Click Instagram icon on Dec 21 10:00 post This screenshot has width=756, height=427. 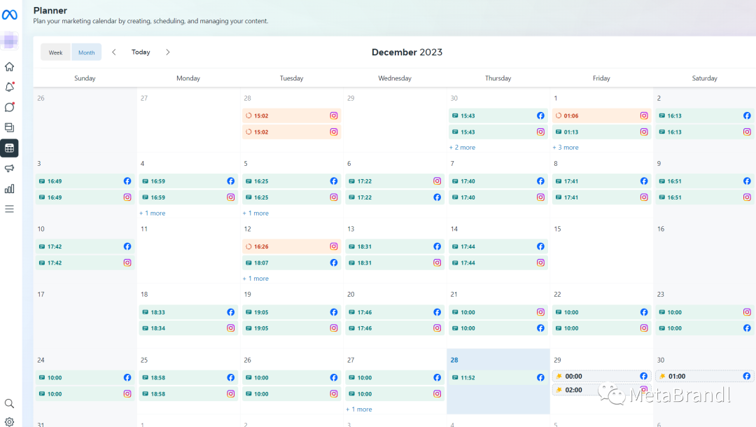coord(540,312)
